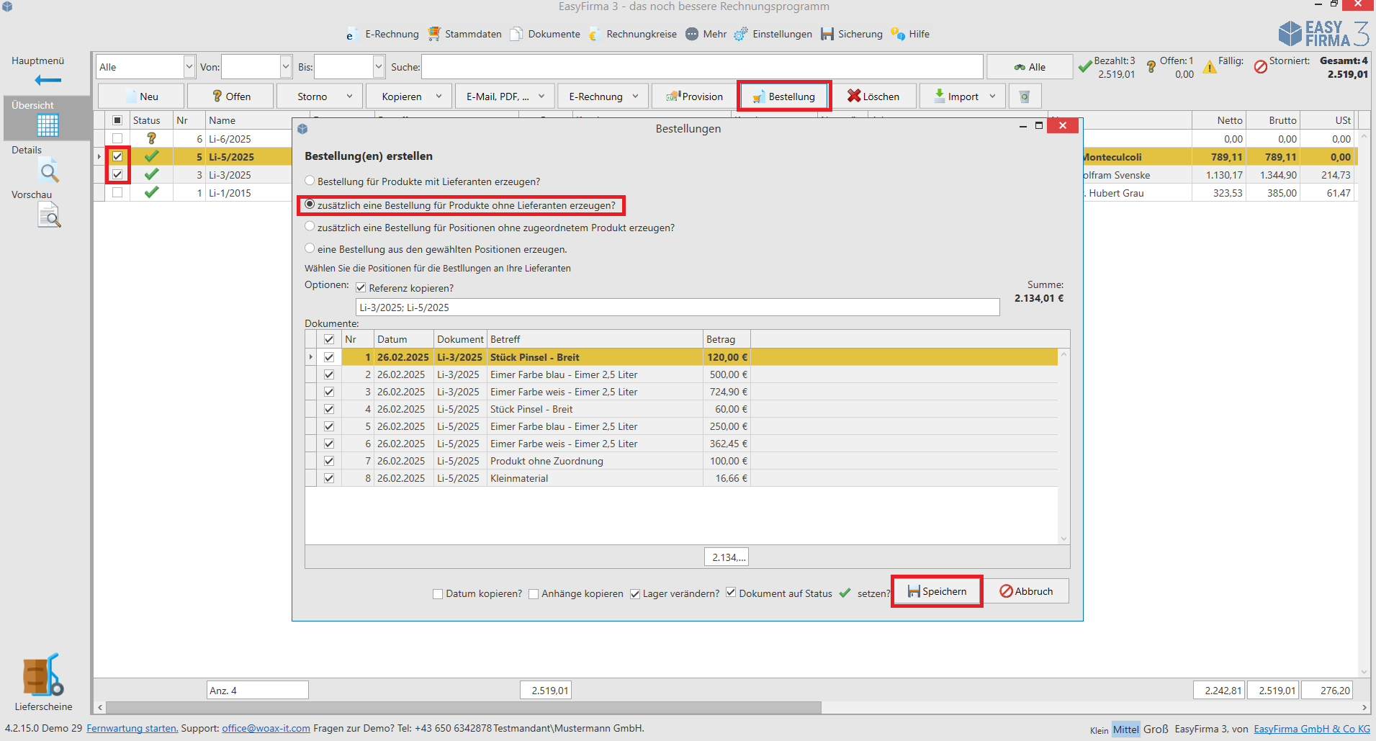Check row checkbox for Li-6/2025

pyautogui.click(x=117, y=138)
